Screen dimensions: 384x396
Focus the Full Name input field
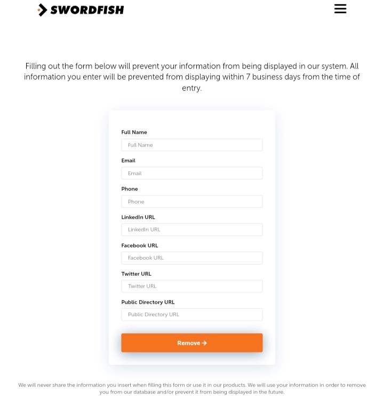192,145
